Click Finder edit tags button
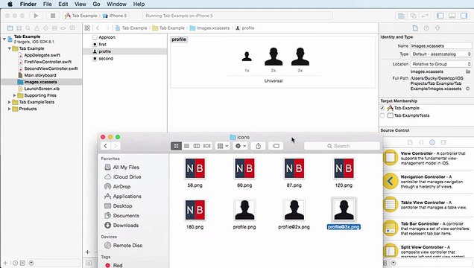The height and width of the screenshot is (268, 474). [x=276, y=146]
